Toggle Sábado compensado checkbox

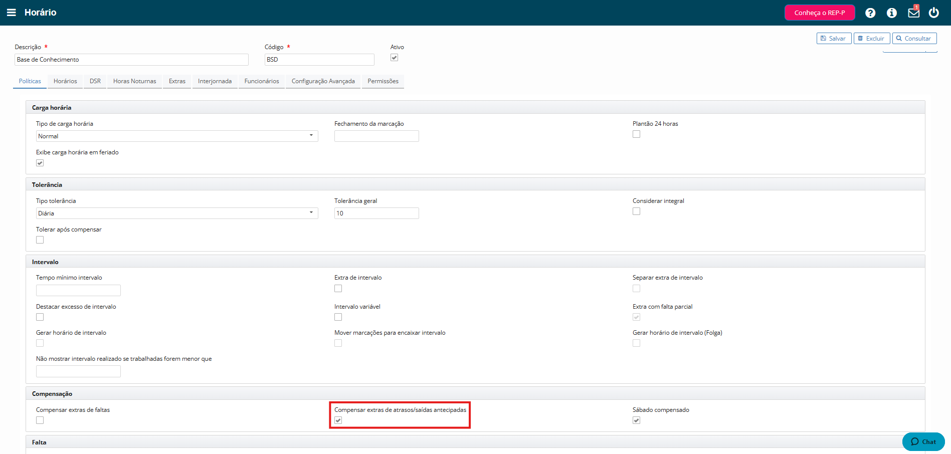point(637,420)
